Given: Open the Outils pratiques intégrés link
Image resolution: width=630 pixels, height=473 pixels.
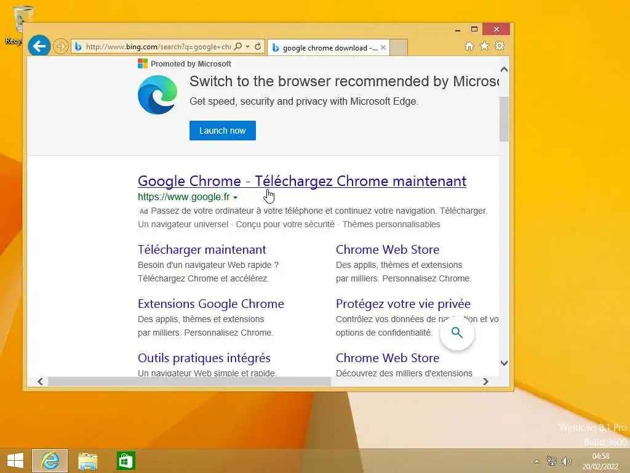Looking at the screenshot, I should (x=204, y=358).
